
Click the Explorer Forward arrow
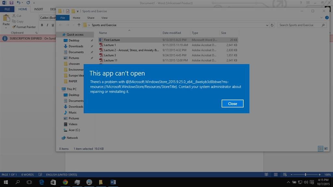[68, 25]
